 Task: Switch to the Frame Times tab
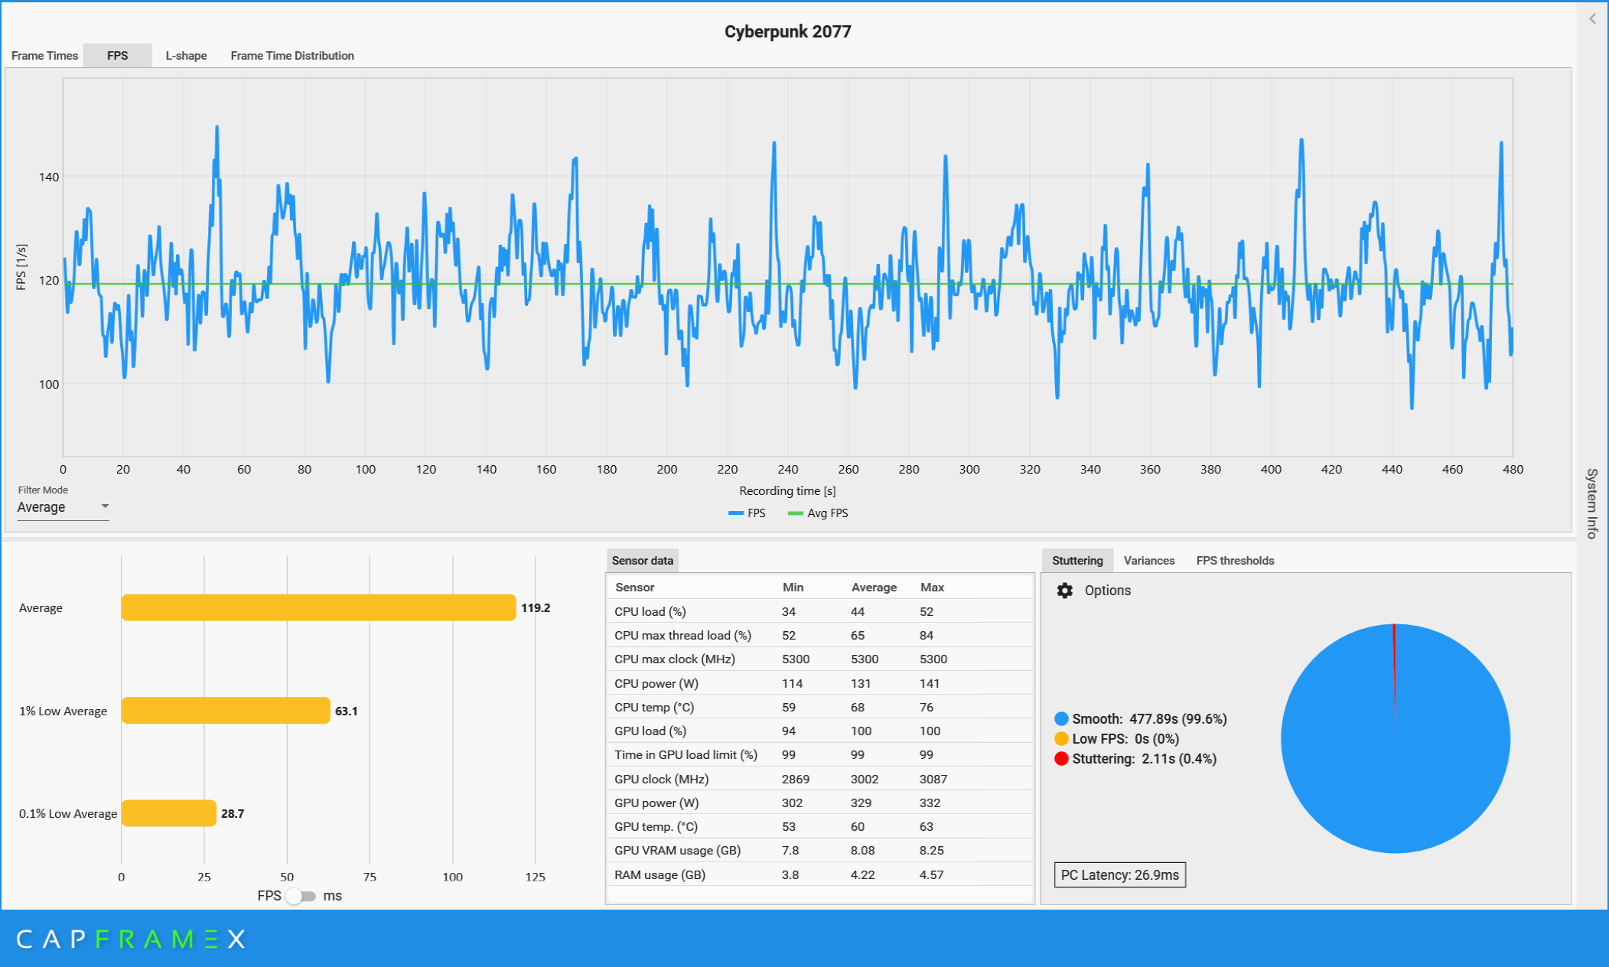coord(44,56)
